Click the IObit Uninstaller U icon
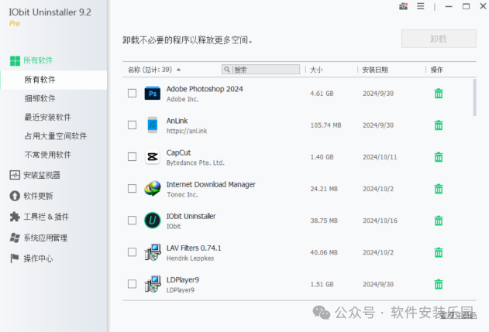Screen dimensions: 489x332 tap(153, 221)
